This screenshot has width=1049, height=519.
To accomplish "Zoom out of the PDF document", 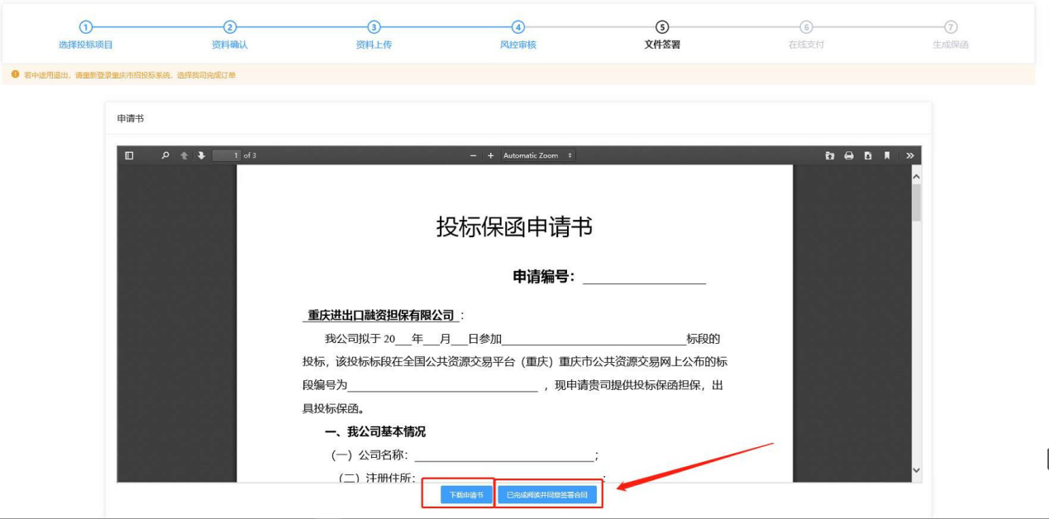I will coord(474,155).
